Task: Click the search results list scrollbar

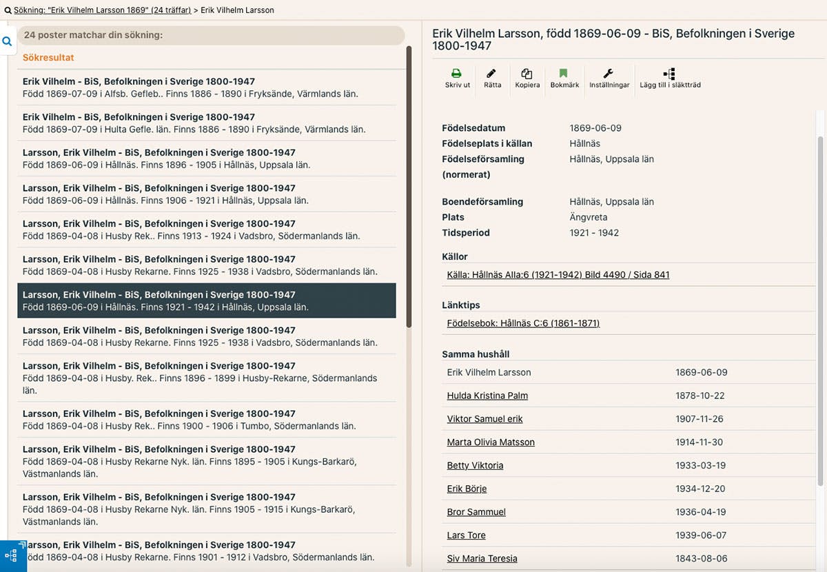Action: click(409, 186)
